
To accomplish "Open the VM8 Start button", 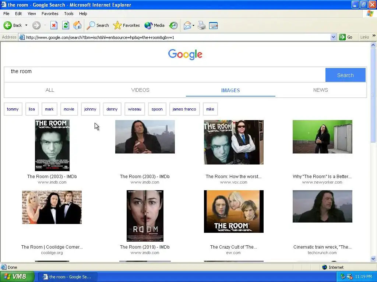I will (x=17, y=276).
